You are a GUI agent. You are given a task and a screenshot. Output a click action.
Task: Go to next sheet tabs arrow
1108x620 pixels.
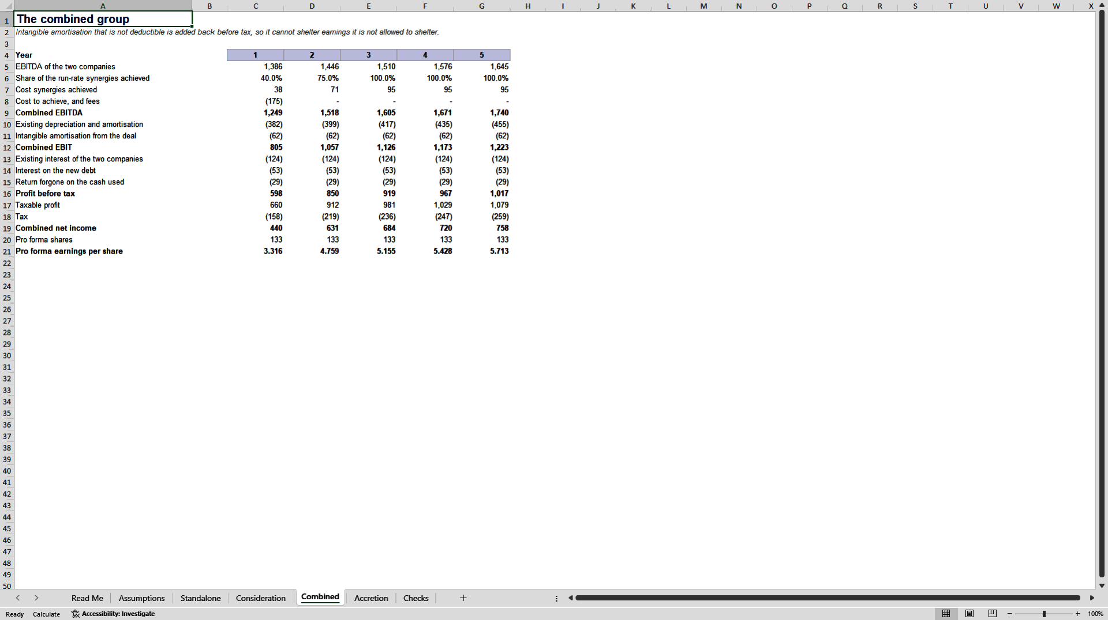36,598
